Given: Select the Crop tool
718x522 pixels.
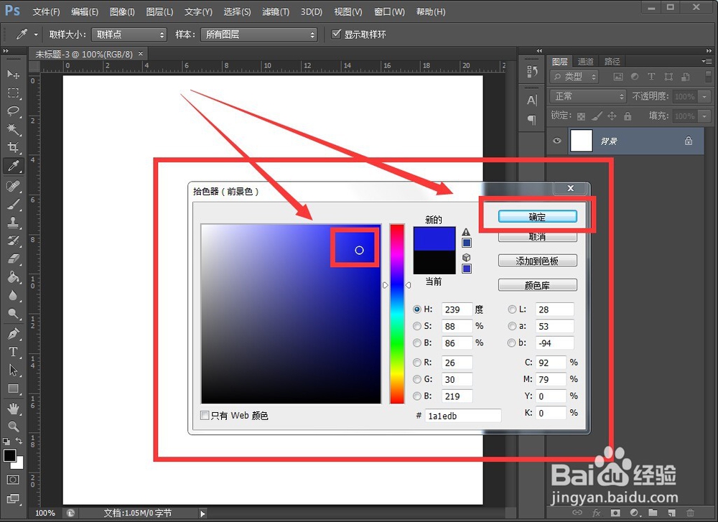Looking at the screenshot, I should 13,147.
